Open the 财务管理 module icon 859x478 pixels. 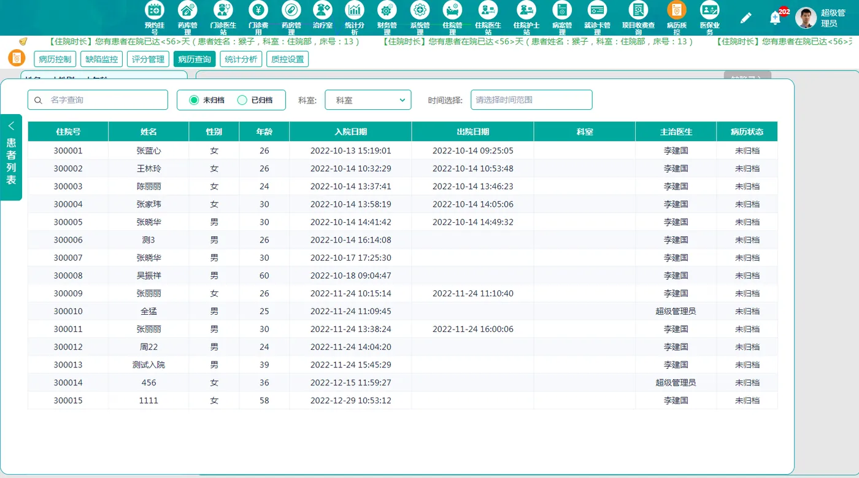coord(387,10)
